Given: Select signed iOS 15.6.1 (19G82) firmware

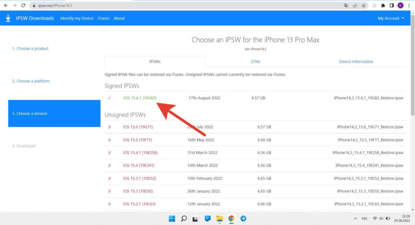Looking at the screenshot, I should click(140, 98).
